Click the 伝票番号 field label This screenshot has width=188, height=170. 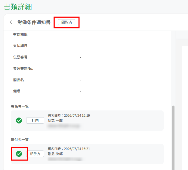(x=20, y=57)
